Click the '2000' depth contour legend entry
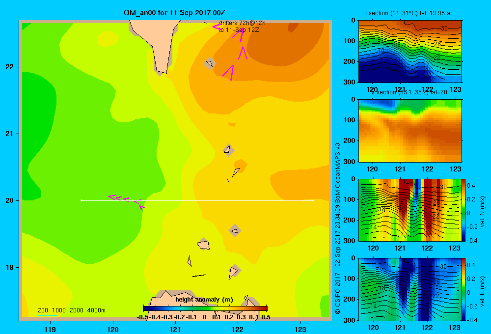Image resolution: width=491 pixels, height=334 pixels. pyautogui.click(x=77, y=310)
